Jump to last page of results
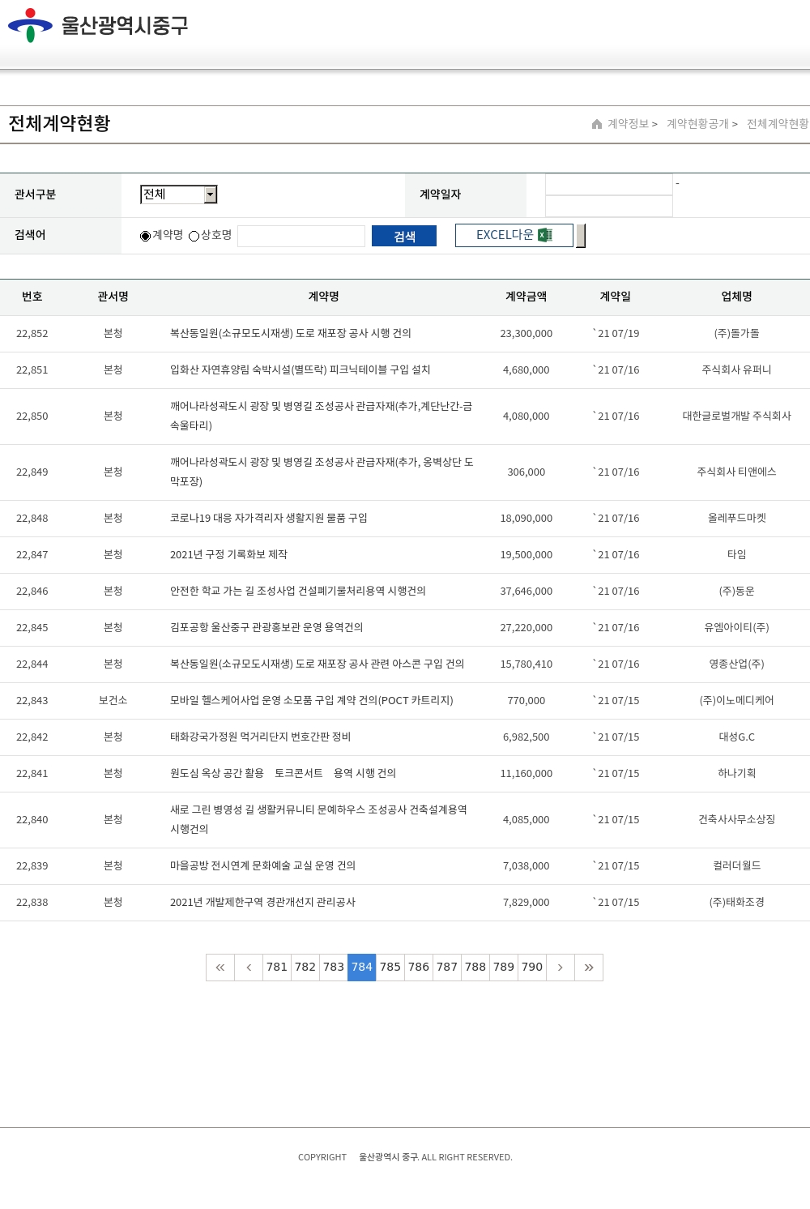810x1209 pixels. click(x=589, y=968)
